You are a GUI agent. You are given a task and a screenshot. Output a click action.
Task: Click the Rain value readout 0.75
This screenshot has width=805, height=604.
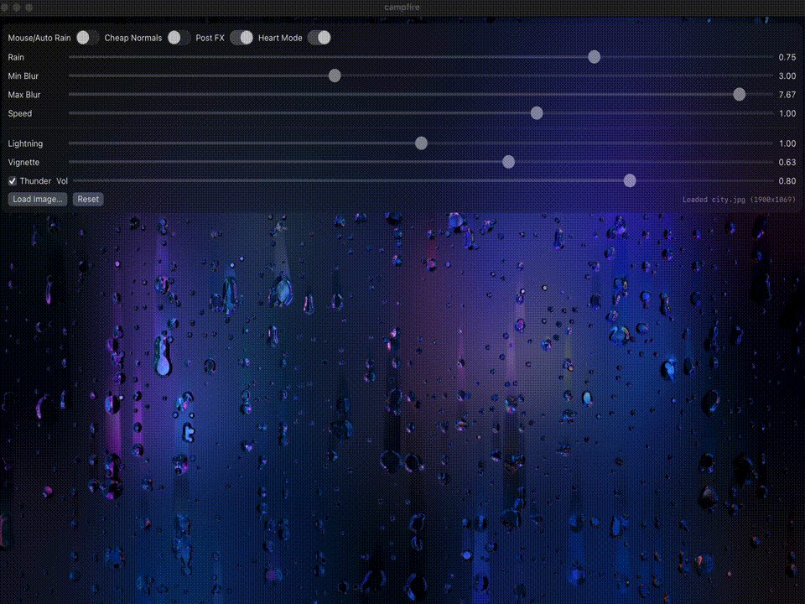[786, 56]
